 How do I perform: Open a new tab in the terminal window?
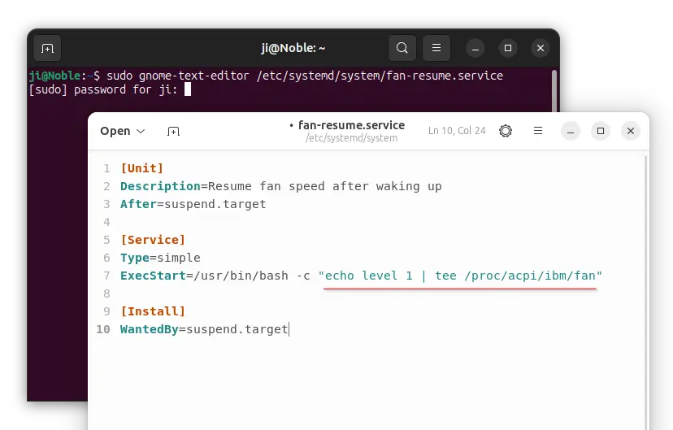tap(47, 48)
